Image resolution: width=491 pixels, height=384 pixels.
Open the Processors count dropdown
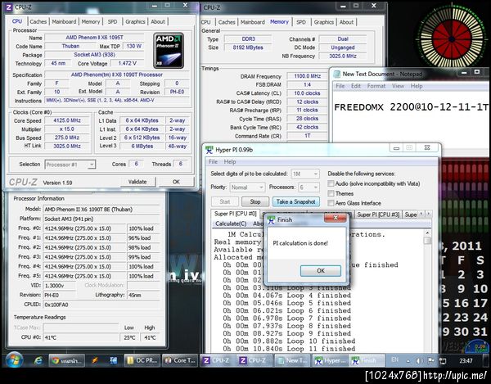309,187
